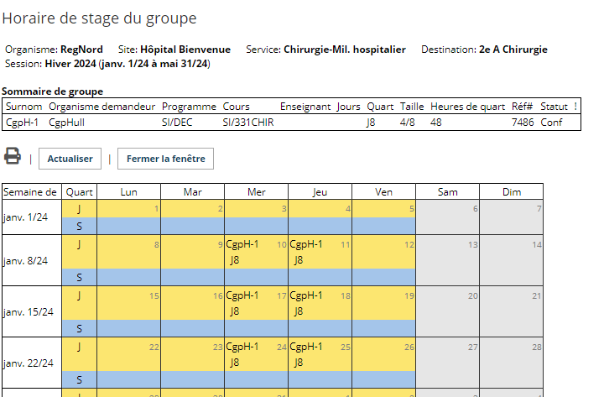604x397 pixels.
Task: Click the Statut column header
Action: (554, 107)
